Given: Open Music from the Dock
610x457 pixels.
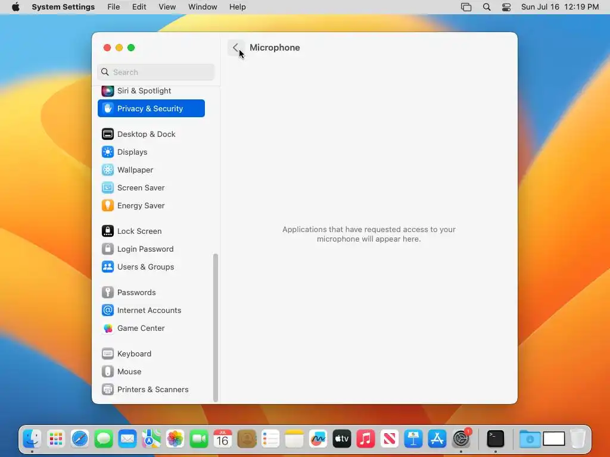Looking at the screenshot, I should (366, 439).
